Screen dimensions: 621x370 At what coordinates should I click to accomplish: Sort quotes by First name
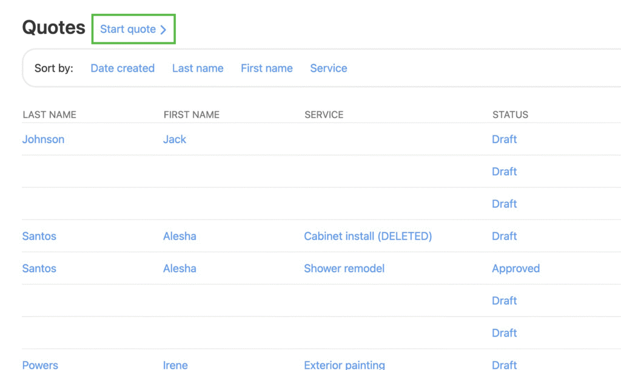coord(266,68)
